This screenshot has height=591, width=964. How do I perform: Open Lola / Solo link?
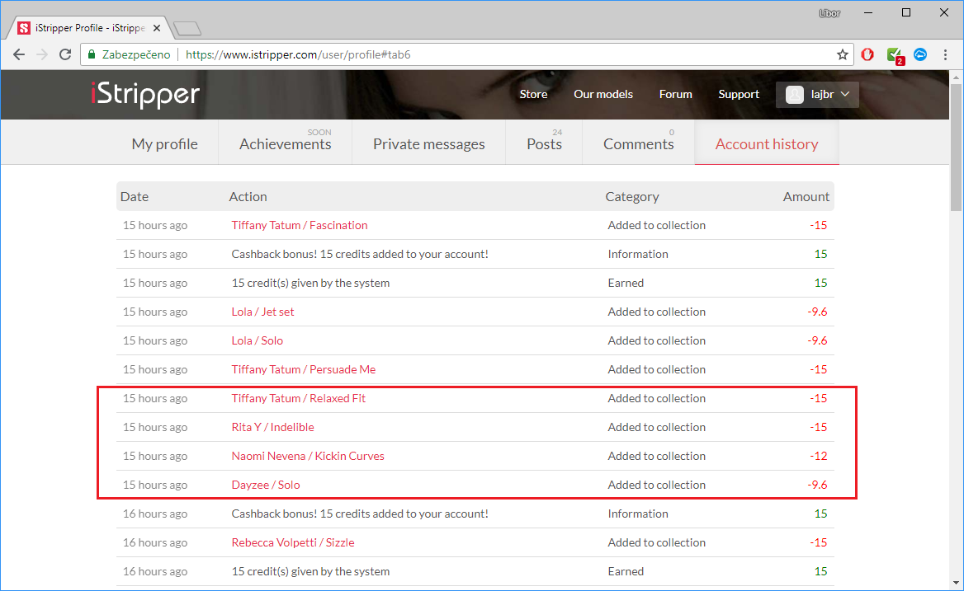point(257,340)
